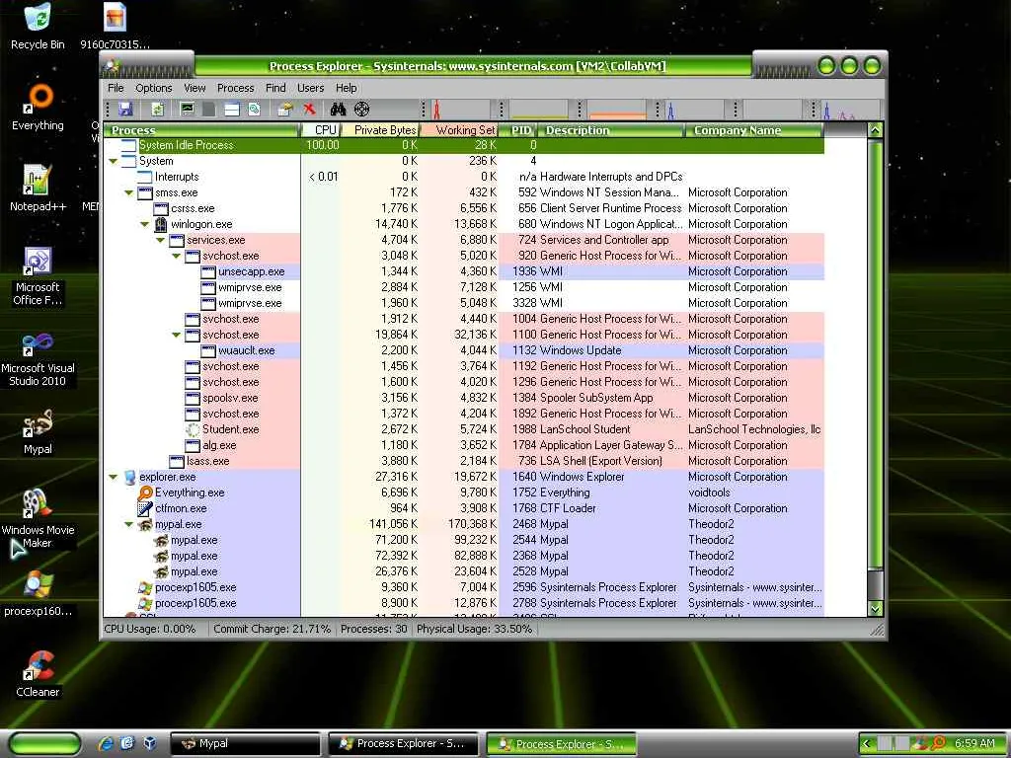Select the Microsoft Office desktop shortcut
This screenshot has height=758, width=1011.
38,276
